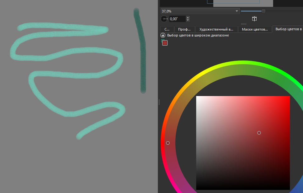Switch to the "Проф..." tab

click(x=184, y=29)
